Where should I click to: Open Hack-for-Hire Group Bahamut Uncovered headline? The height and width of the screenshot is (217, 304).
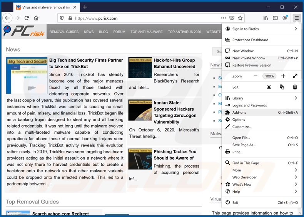(x=174, y=63)
